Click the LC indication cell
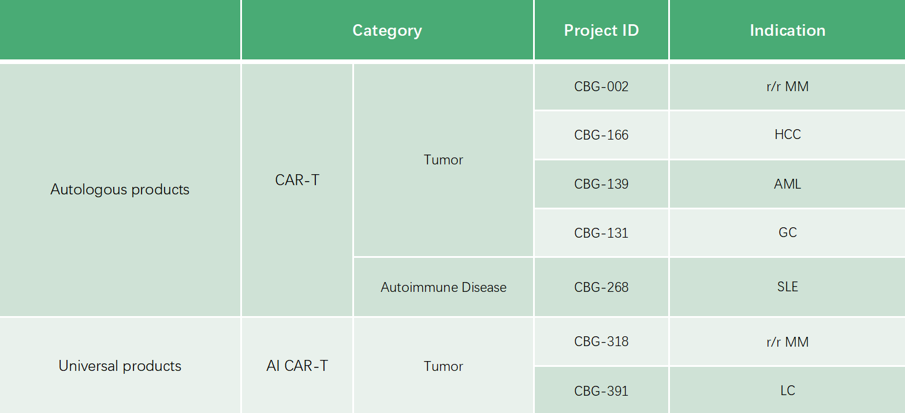 coord(787,391)
